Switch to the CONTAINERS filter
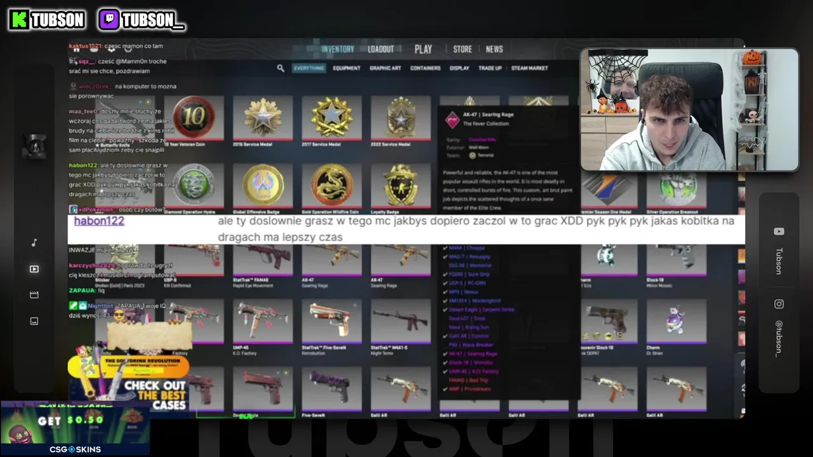Screen dimensions: 813x457 coord(426,68)
